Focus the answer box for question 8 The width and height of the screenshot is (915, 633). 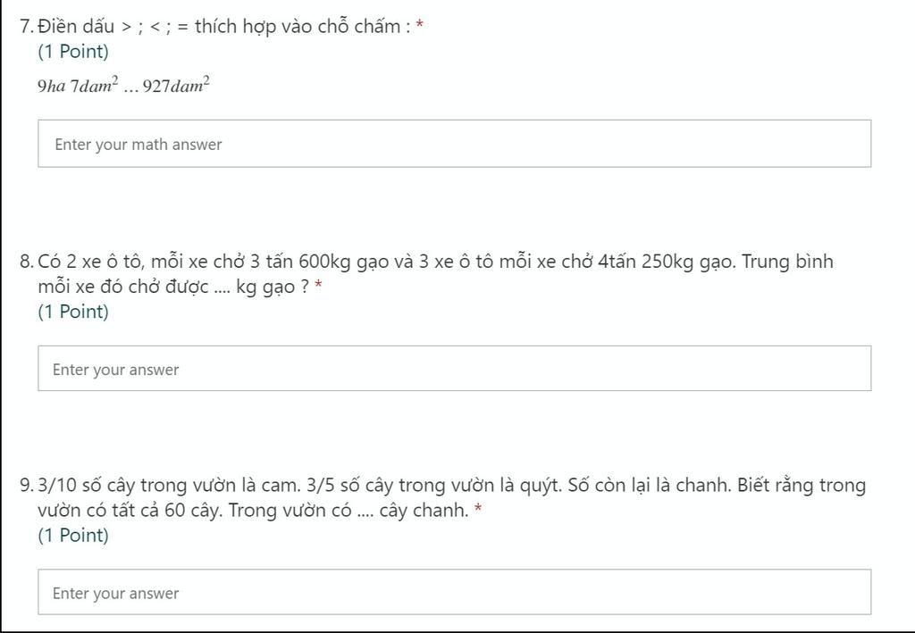[x=454, y=369]
